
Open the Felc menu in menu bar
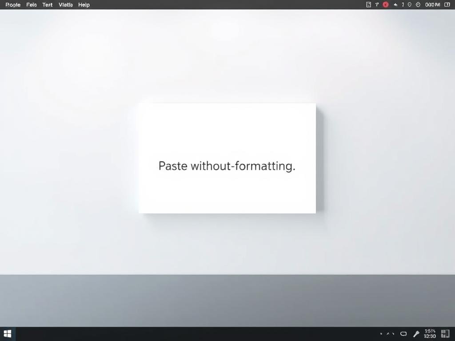click(x=32, y=5)
